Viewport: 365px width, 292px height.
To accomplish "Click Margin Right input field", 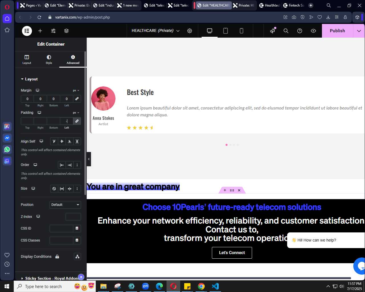I will click(40, 99).
